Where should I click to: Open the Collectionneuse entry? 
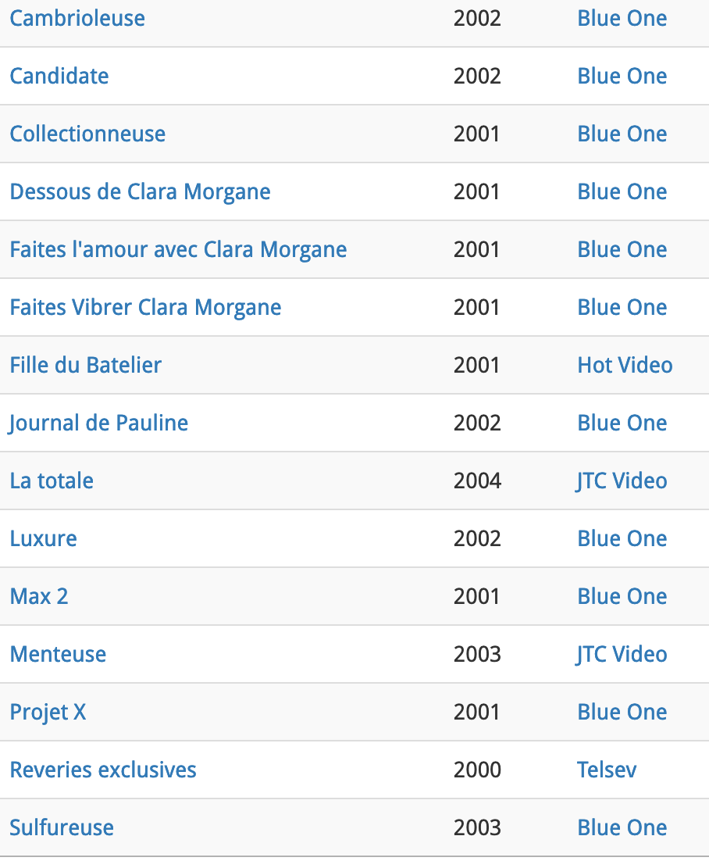pyautogui.click(x=87, y=134)
